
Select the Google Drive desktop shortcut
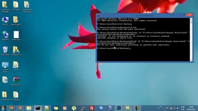click(16, 51)
